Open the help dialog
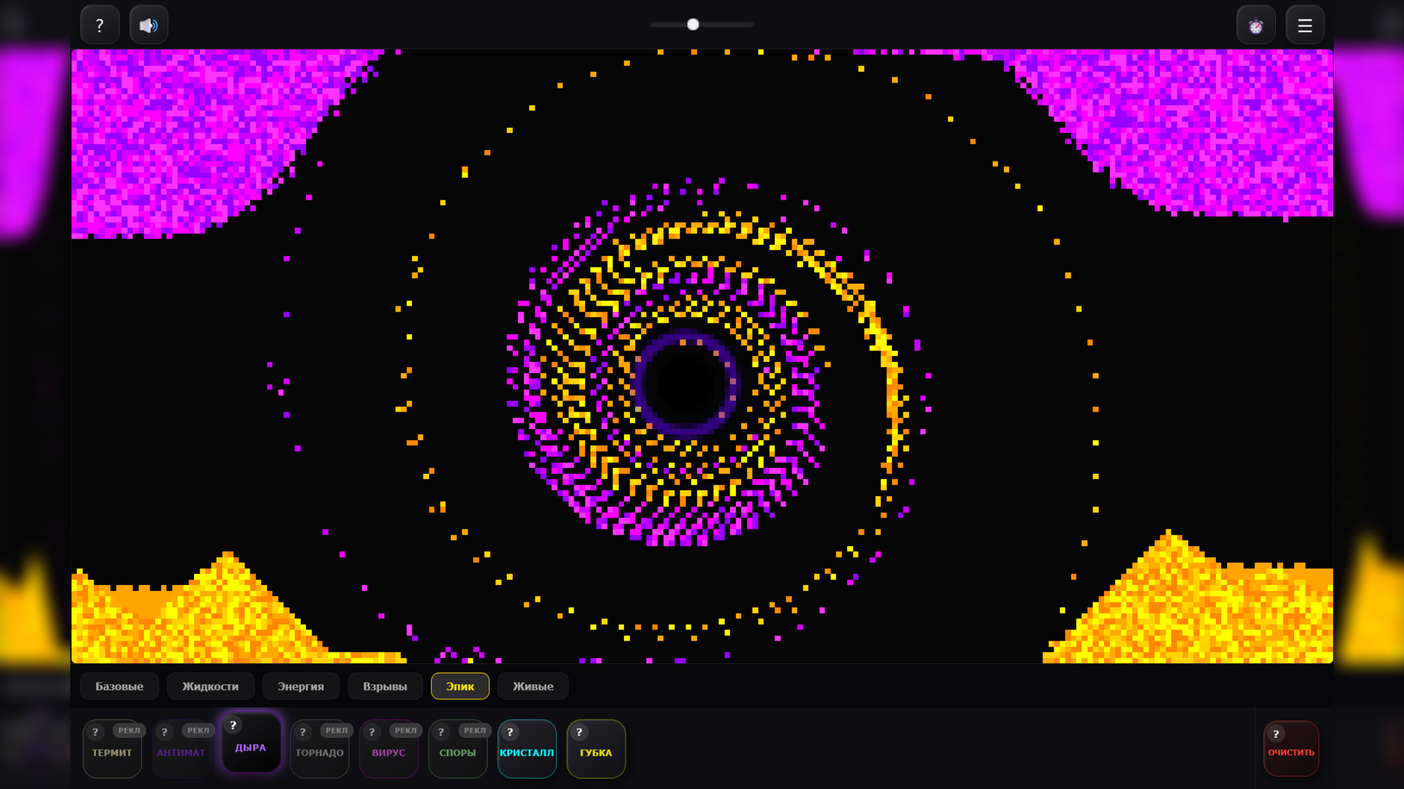This screenshot has height=789, width=1404. (100, 24)
